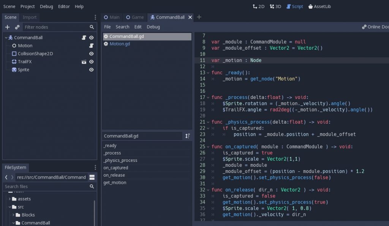Open script editor Debug menu
Viewport: 389px width, 226px height.
153,27
